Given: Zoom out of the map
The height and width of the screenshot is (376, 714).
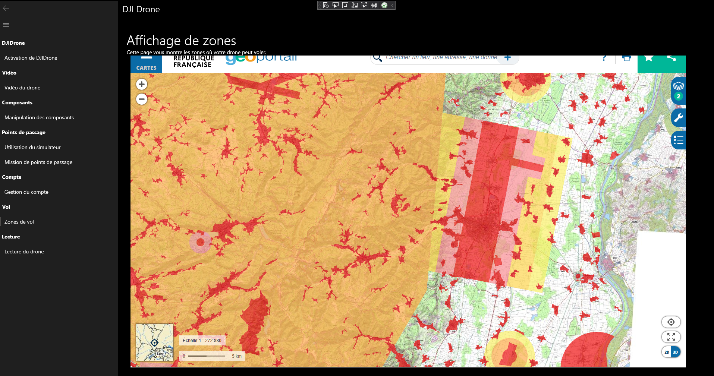Looking at the screenshot, I should (142, 99).
